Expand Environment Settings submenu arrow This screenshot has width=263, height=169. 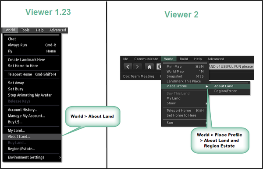60,157
